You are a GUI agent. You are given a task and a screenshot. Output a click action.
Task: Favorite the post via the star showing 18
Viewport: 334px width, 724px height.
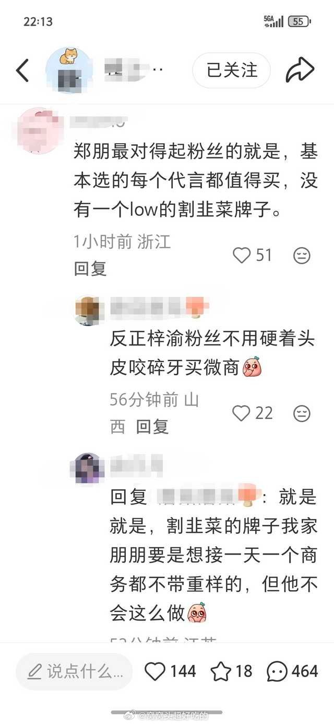tap(221, 671)
